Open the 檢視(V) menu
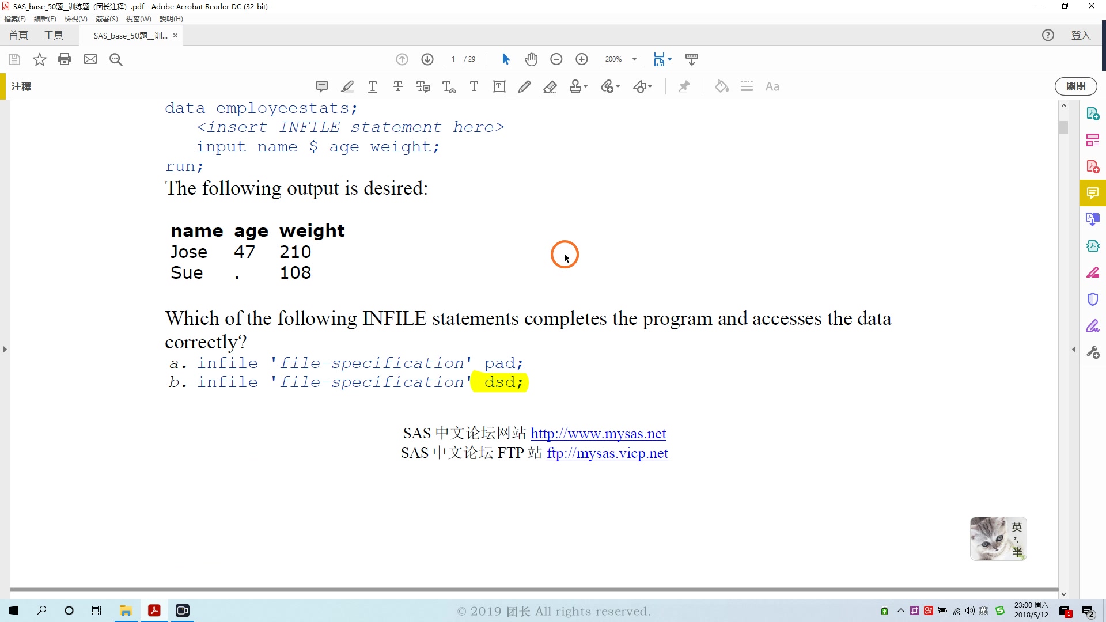The height and width of the screenshot is (622, 1106). coord(75,18)
